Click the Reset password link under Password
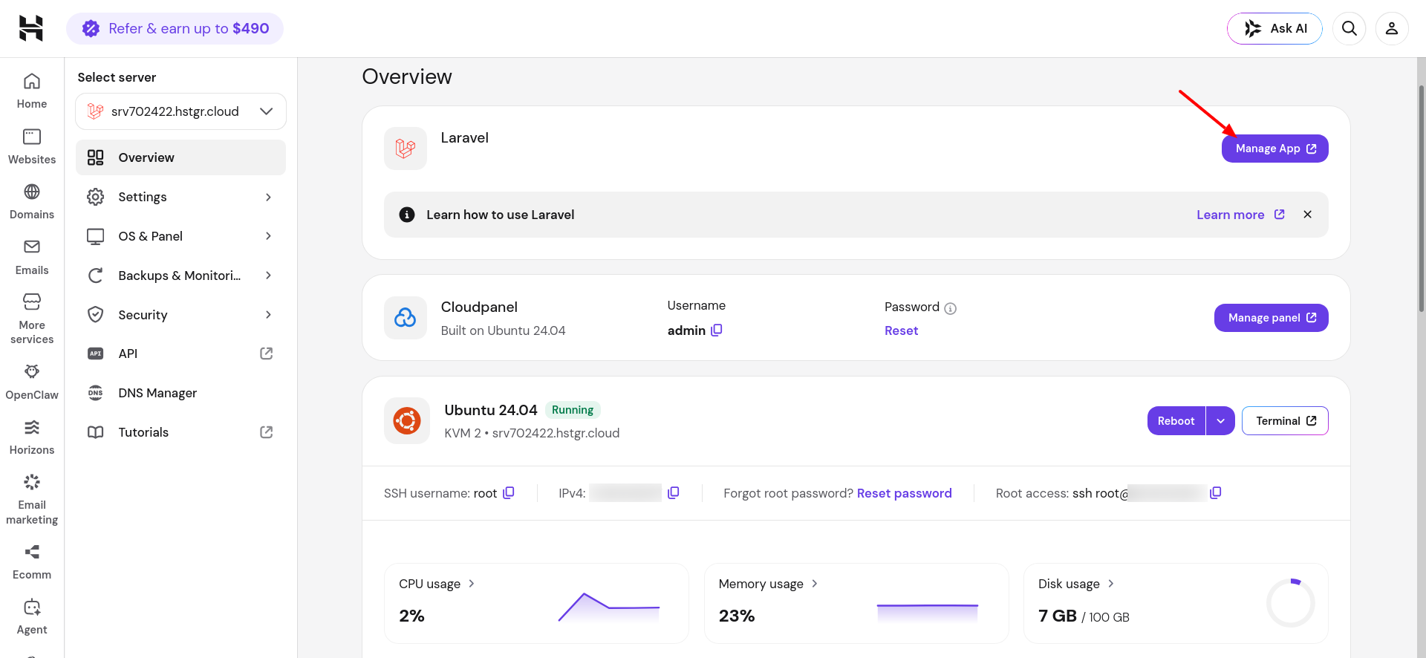 [901, 330]
